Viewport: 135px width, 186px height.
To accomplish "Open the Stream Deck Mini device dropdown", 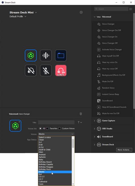I will pyautogui.click(x=36, y=13).
